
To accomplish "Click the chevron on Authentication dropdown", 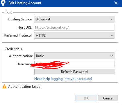I will coord(112,56).
